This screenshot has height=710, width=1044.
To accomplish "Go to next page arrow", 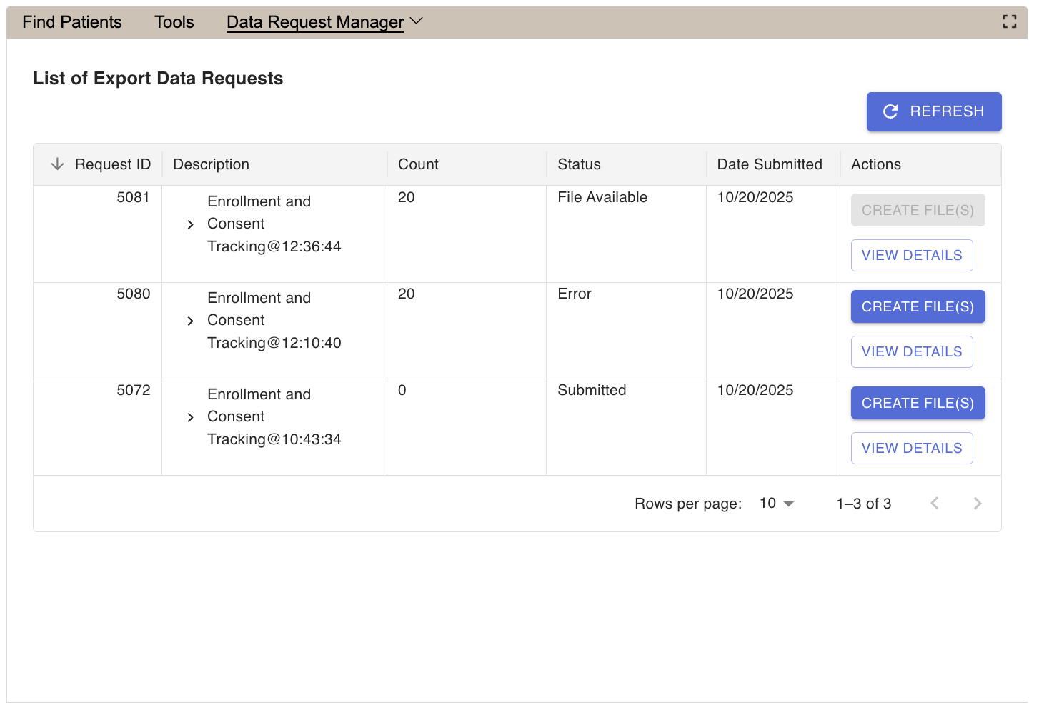I will tap(977, 504).
